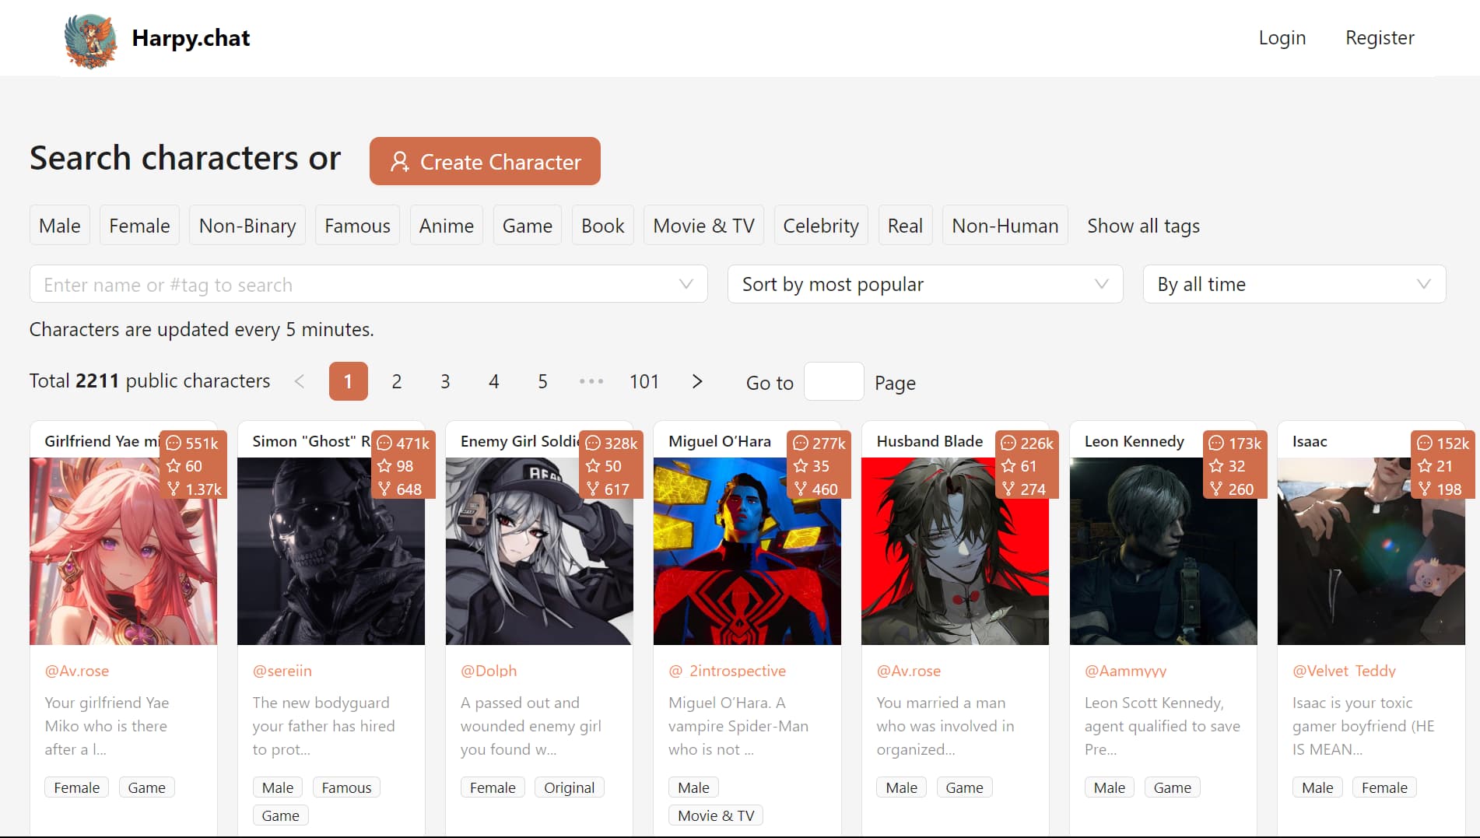Visit @_2introspective creator profile
1480x838 pixels.
click(728, 671)
